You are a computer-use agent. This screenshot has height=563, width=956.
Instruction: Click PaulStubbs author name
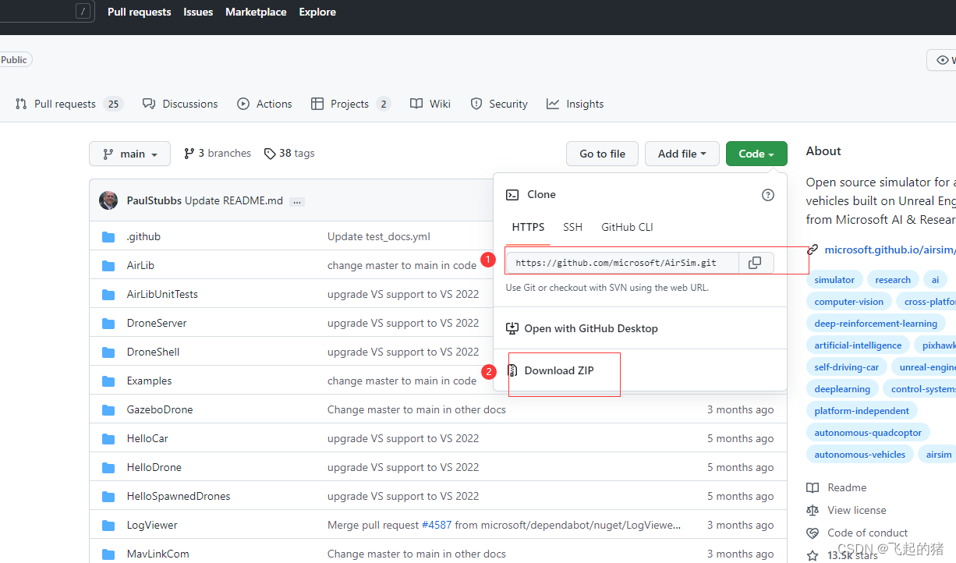154,200
